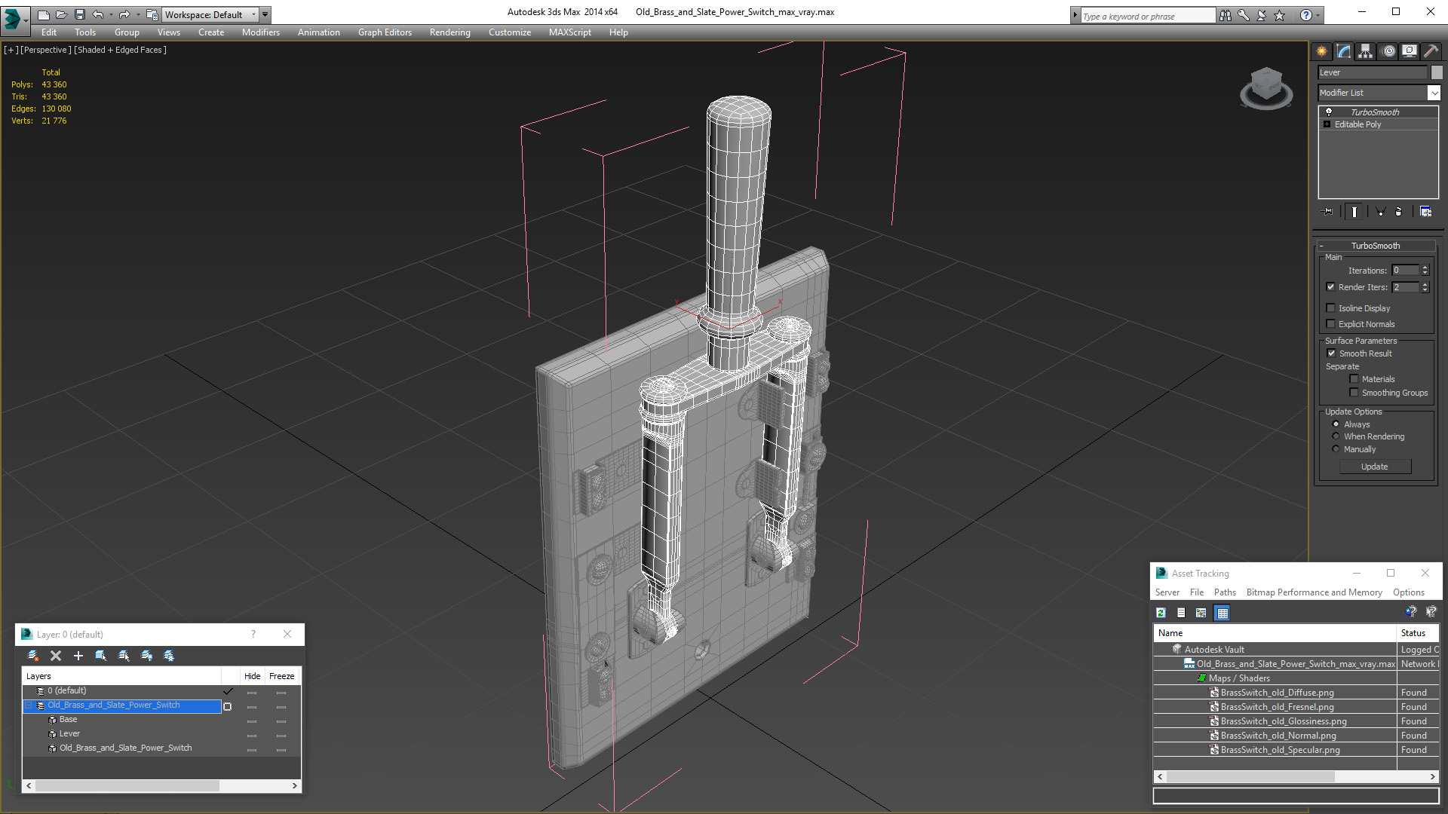Open Graph Editors menu
The width and height of the screenshot is (1448, 814).
pos(385,32)
